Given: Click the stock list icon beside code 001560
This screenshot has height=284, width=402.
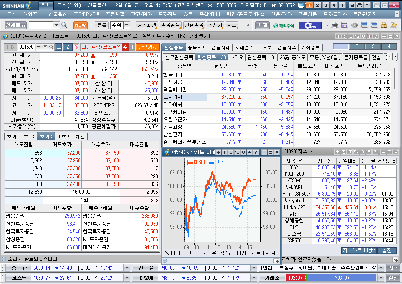Looking at the screenshot, I should pyautogui.click(x=45, y=47).
